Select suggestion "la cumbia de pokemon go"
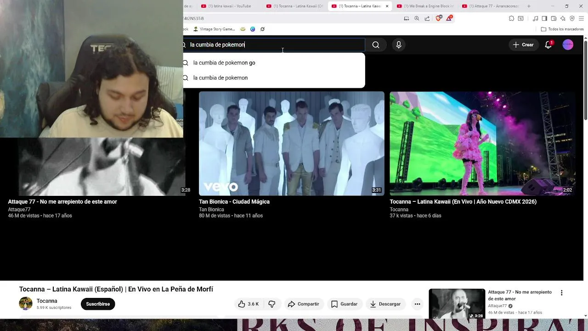Screen dimensions: 588x331 coord(274,63)
